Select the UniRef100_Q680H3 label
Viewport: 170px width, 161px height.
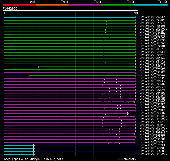click(152, 99)
